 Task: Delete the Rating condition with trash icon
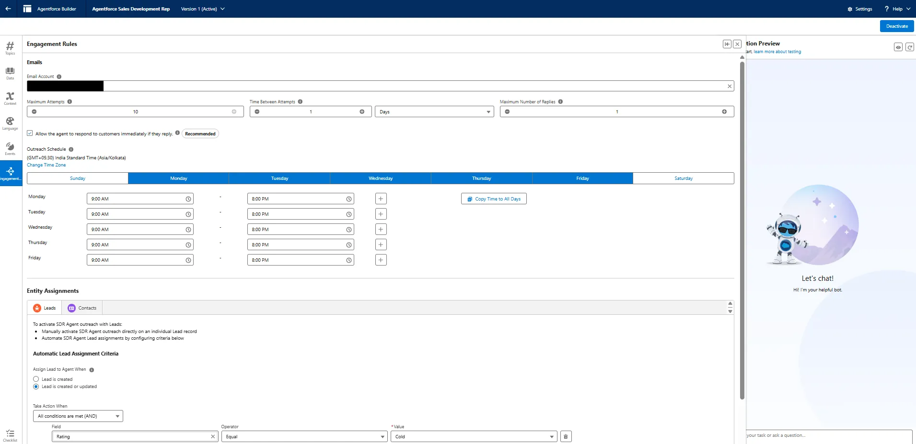(x=566, y=436)
